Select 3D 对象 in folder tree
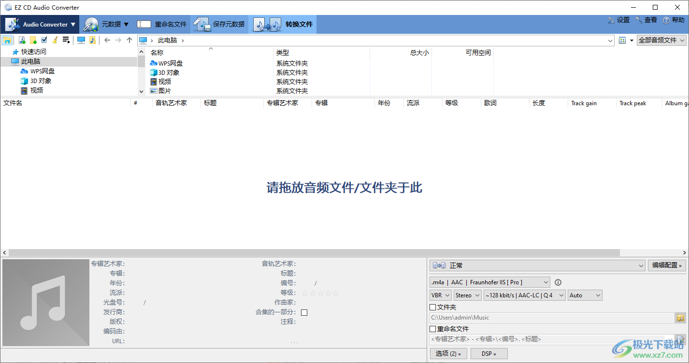Viewport: 689px width, 363px height. tap(41, 81)
